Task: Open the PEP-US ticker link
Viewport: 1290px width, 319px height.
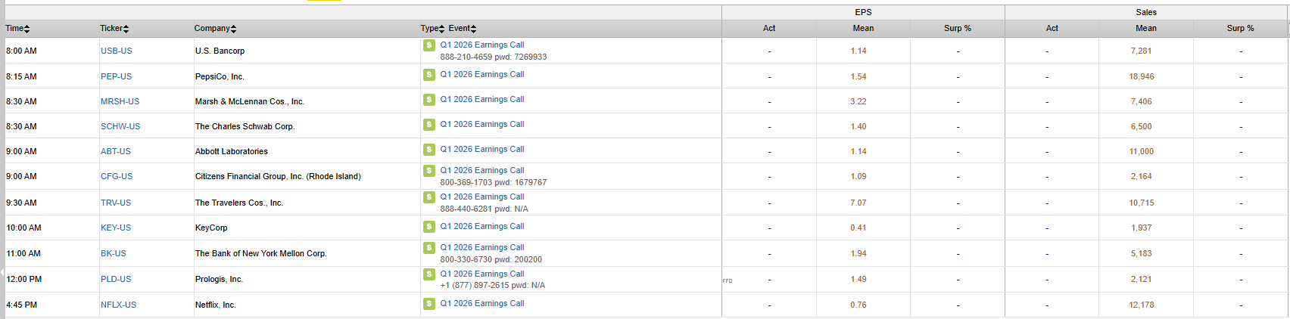Action: pyautogui.click(x=117, y=77)
